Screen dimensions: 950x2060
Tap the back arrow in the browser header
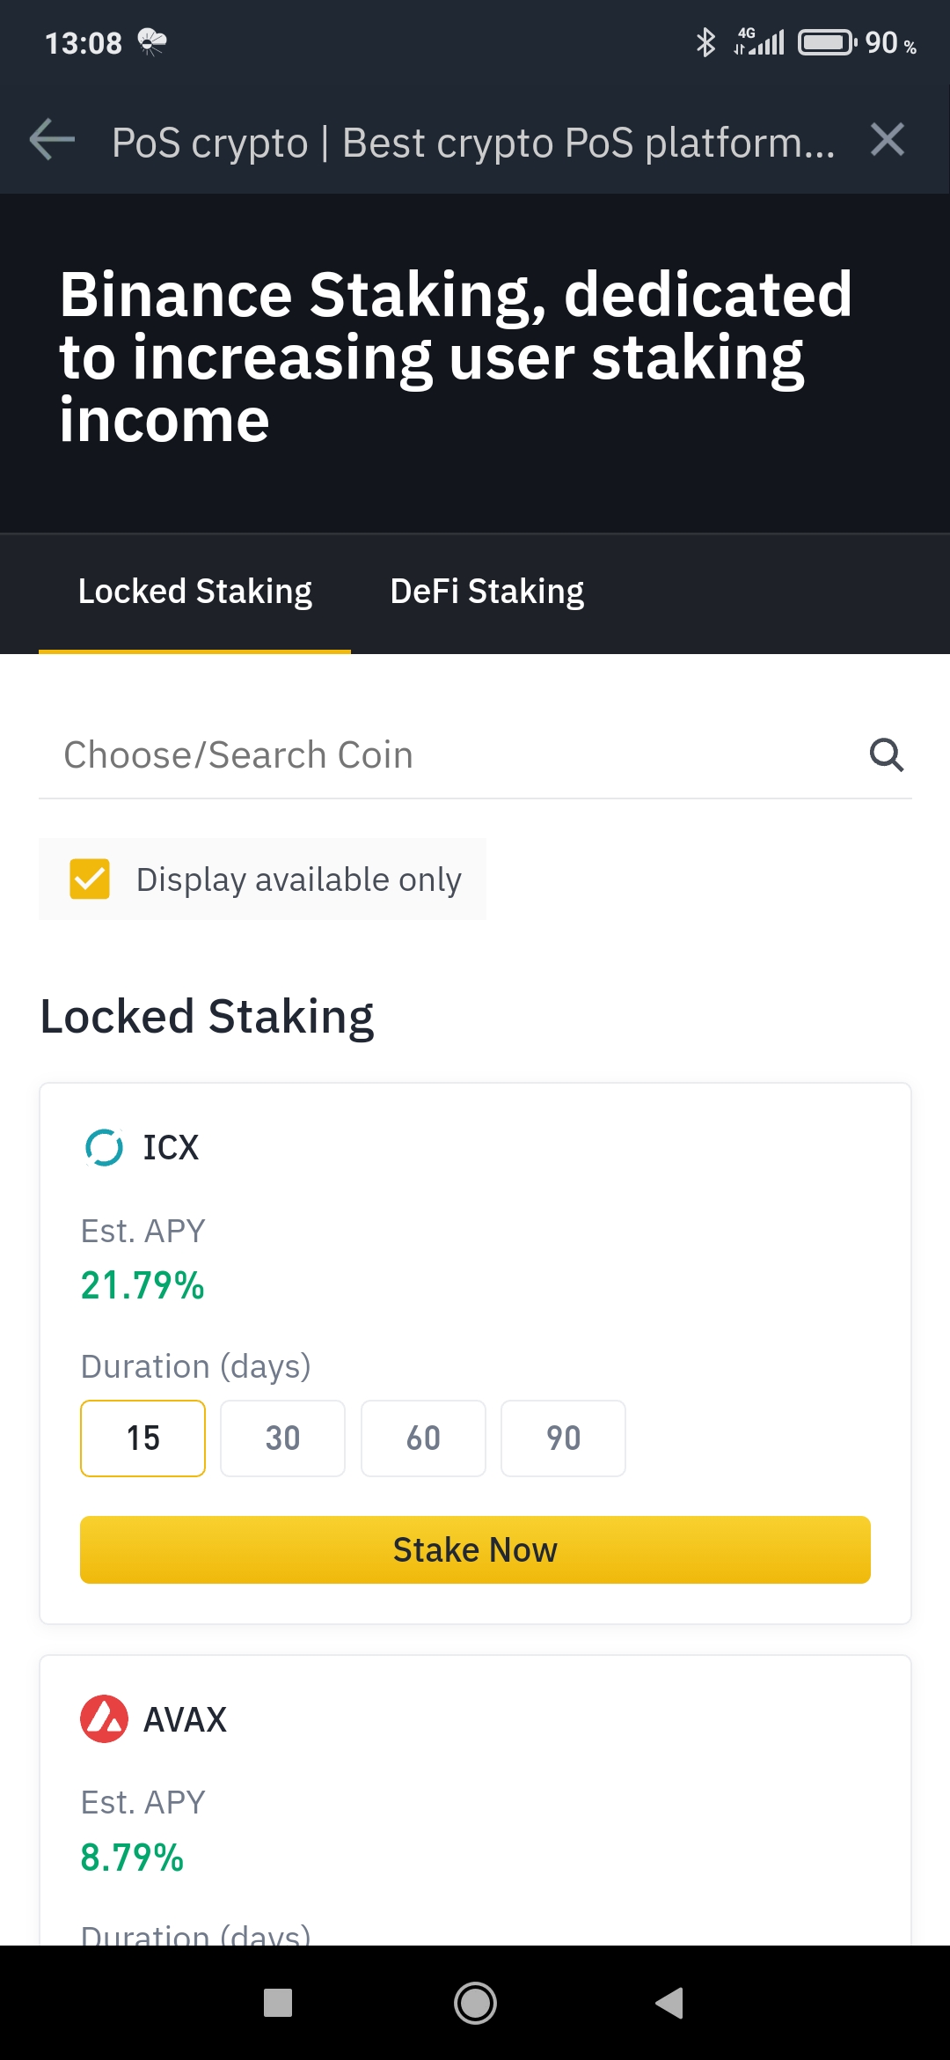coord(50,139)
